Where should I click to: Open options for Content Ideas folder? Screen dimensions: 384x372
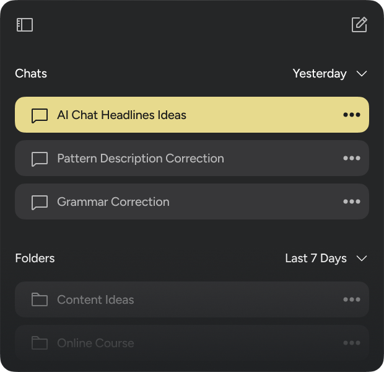coord(351,299)
